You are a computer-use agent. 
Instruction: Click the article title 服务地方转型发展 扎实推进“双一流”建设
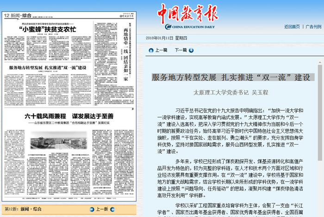tap(231, 77)
